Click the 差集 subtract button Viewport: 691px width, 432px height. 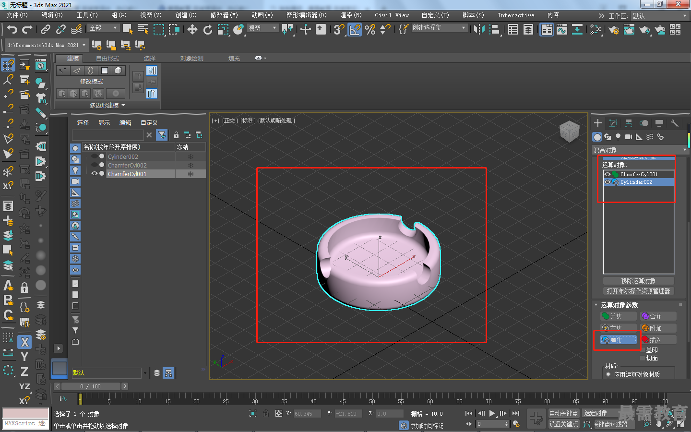[619, 340]
